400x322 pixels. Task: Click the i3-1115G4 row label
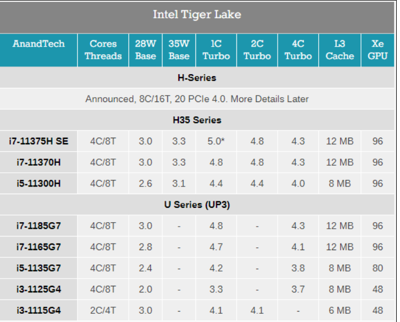(x=38, y=310)
